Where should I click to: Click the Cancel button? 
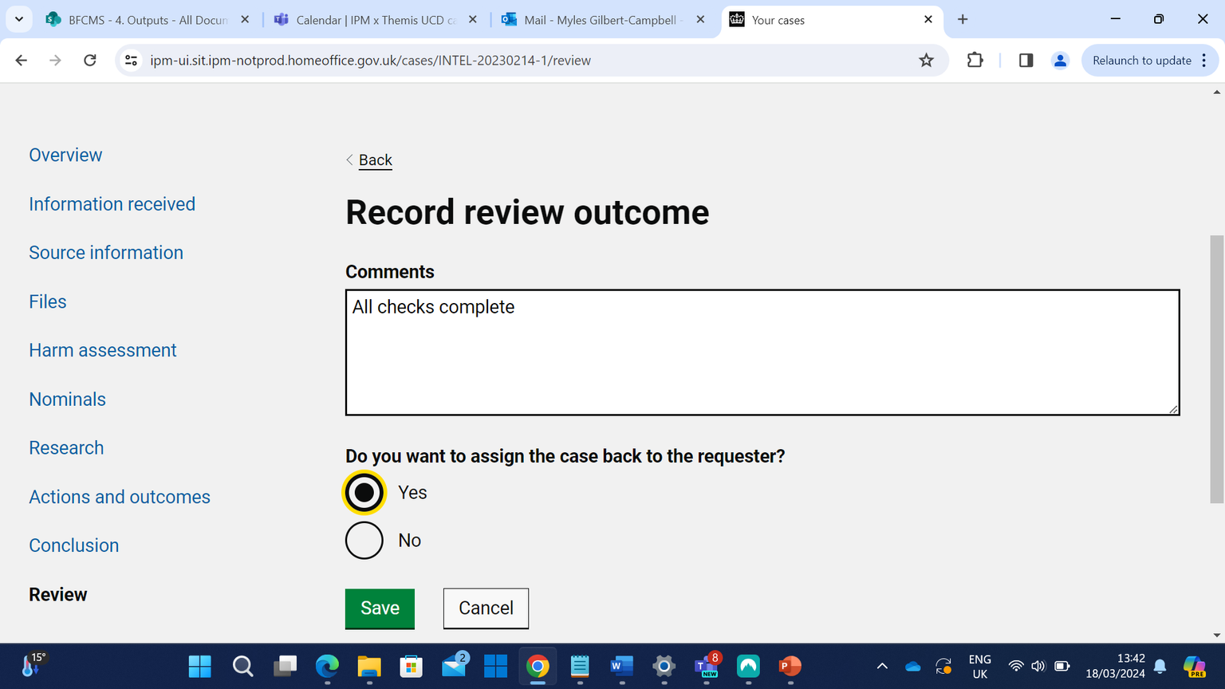[486, 608]
